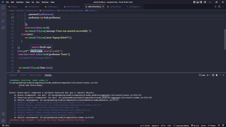The image size is (226, 127).
Task: Open the Go menu
Action: (33, 2)
